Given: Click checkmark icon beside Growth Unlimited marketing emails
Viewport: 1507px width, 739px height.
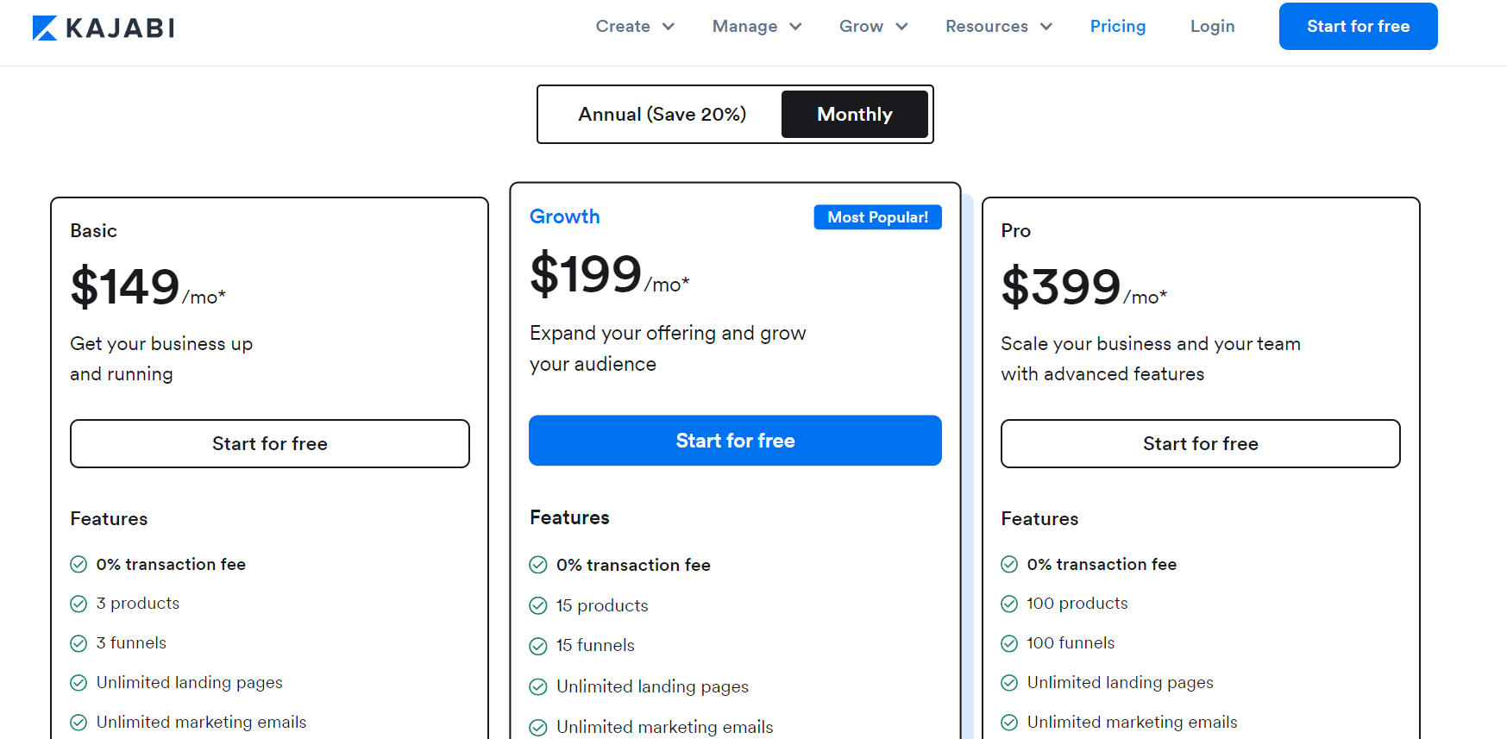Looking at the screenshot, I should tap(538, 728).
